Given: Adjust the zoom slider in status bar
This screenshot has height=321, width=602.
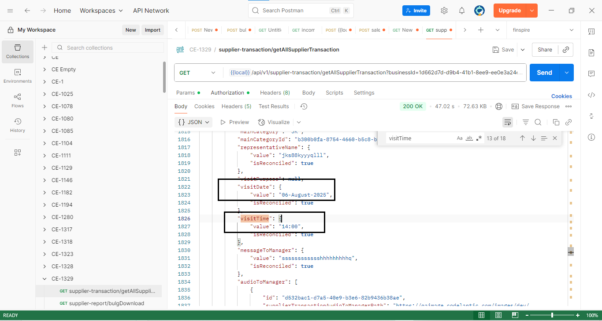Looking at the screenshot, I should click(552, 315).
